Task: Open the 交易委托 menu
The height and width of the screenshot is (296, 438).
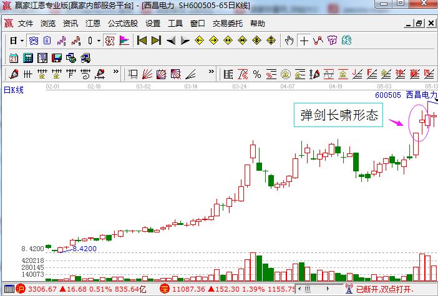Action: coord(228,24)
